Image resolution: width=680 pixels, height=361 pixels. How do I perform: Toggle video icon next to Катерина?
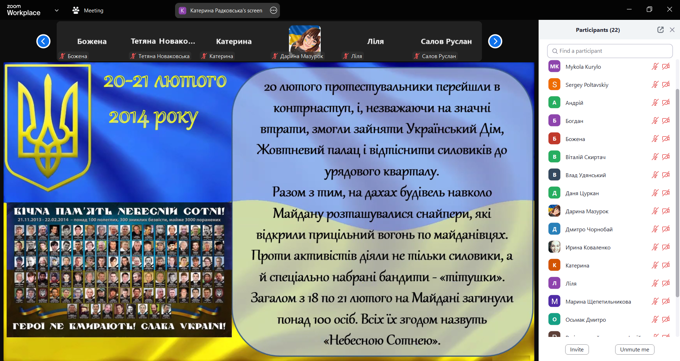[x=666, y=265]
